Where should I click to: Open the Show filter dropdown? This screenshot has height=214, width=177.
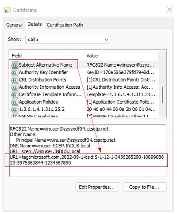point(68,39)
